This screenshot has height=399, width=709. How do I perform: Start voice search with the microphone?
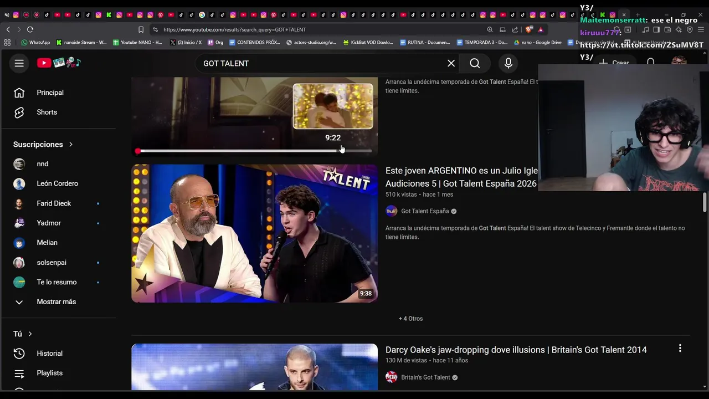tap(508, 63)
